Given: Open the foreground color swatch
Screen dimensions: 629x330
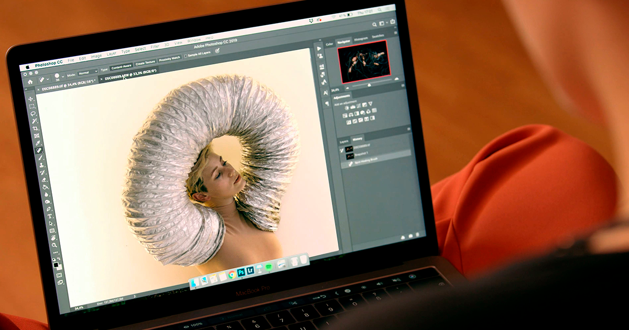Looking at the screenshot, I should pyautogui.click(x=56, y=265).
